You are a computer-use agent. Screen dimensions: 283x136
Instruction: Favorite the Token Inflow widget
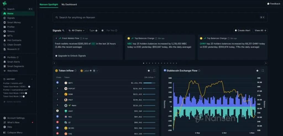(x=149, y=71)
